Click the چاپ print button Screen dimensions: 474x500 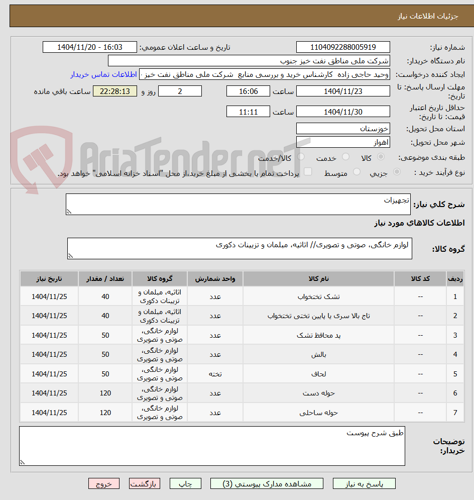point(185,483)
